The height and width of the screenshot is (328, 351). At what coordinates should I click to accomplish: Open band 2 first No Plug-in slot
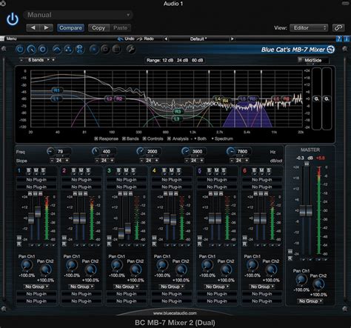[81, 180]
